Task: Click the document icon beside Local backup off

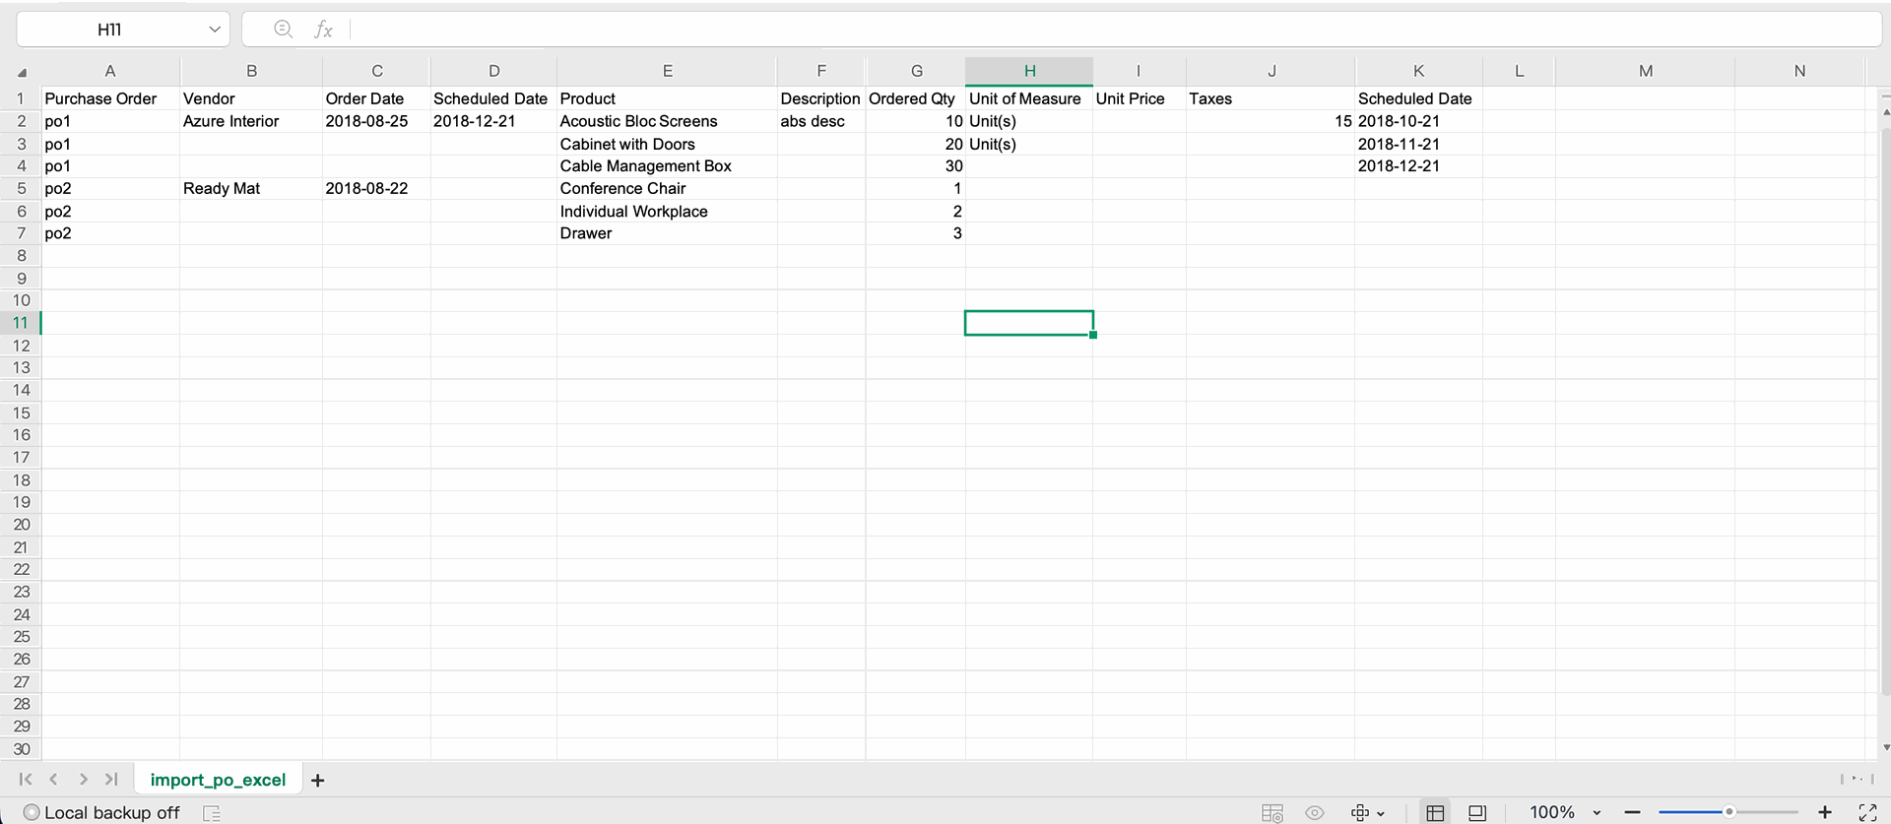Action: click(x=212, y=813)
